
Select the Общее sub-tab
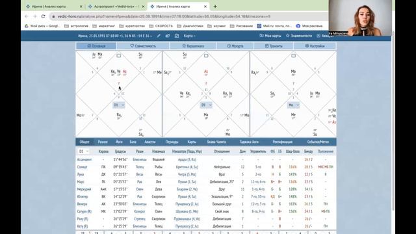point(84,142)
